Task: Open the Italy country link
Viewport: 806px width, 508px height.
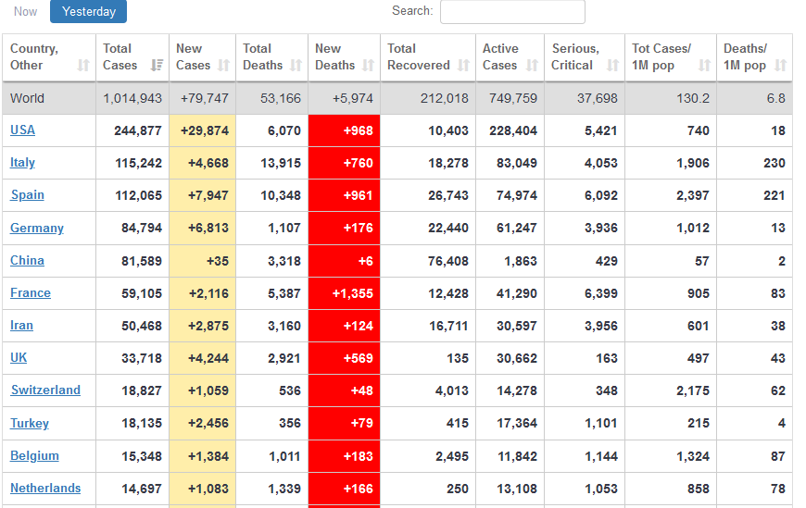Action: click(x=22, y=163)
